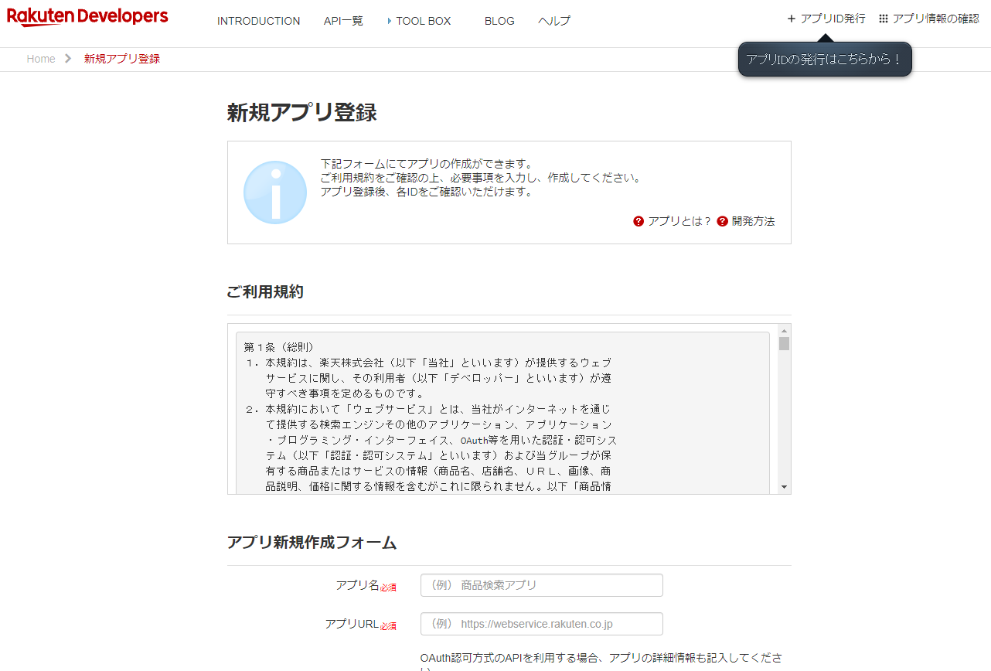Click the question icon beside 開発方法
This screenshot has height=671, width=991.
(723, 221)
